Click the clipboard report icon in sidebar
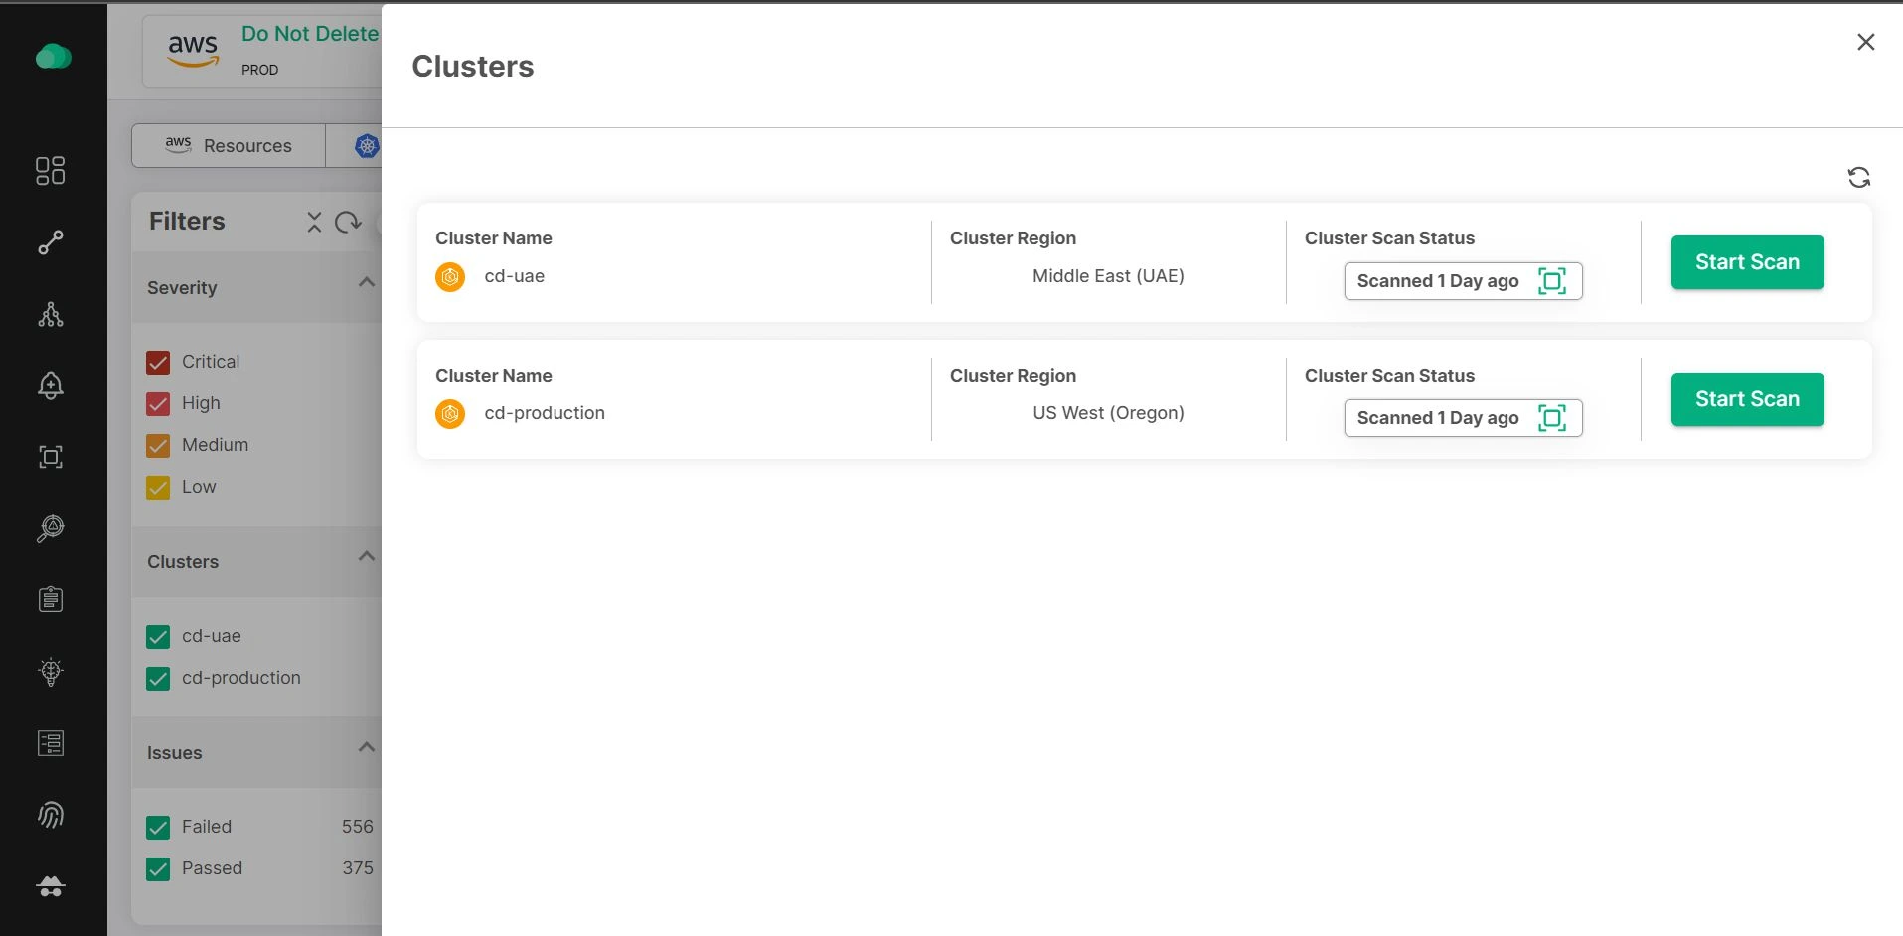This screenshot has width=1903, height=936. pyautogui.click(x=51, y=599)
